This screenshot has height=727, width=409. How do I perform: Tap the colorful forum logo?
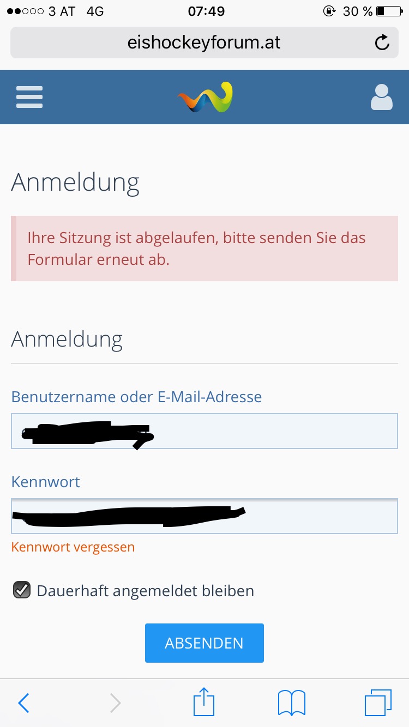click(x=205, y=98)
